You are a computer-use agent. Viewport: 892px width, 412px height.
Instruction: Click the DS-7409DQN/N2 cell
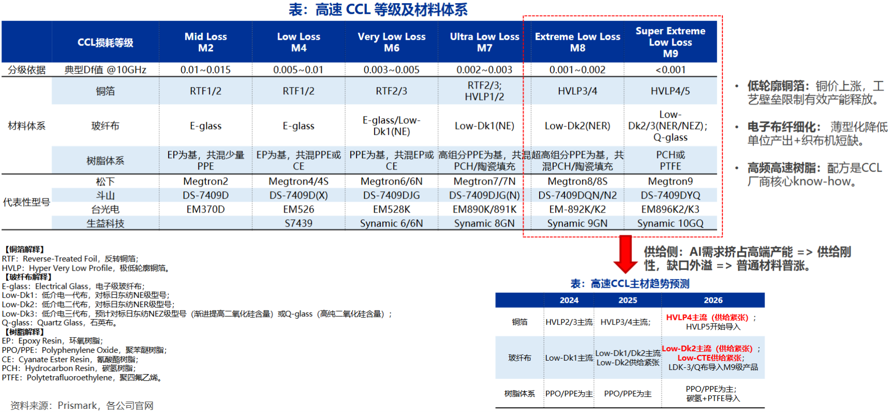tap(578, 195)
